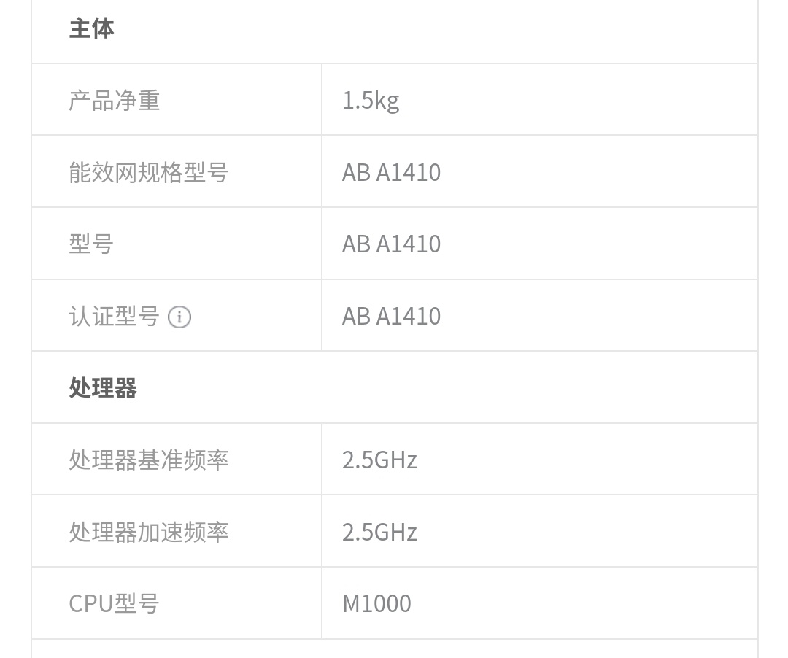Click 2.5GHz value for 处理器加速频率
788x658 pixels.
click(x=380, y=532)
